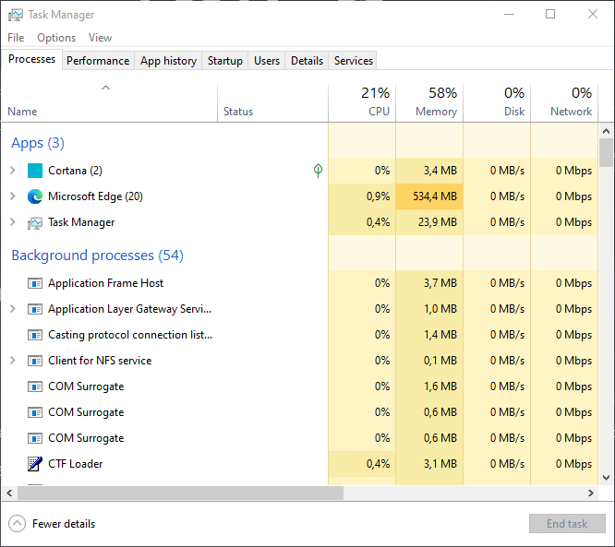
Task: Click the Fewer details label
Action: pyautogui.click(x=64, y=524)
